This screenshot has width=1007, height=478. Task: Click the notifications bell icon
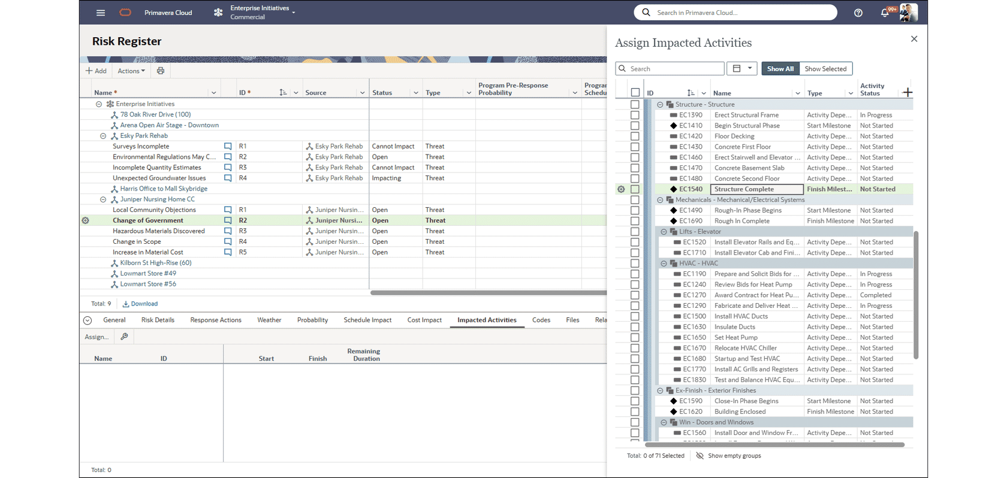click(884, 13)
